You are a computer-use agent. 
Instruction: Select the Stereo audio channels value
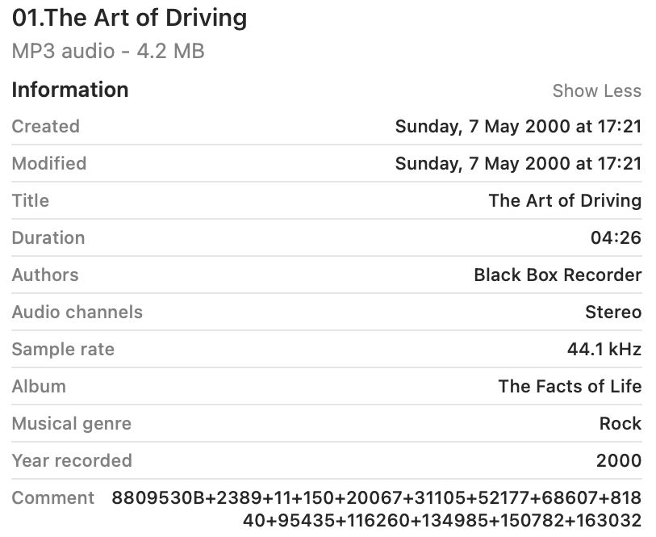click(x=613, y=313)
